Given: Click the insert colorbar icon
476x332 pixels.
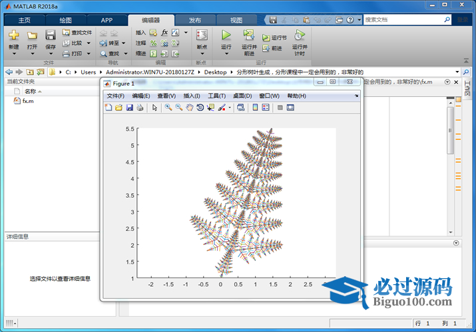Looking at the screenshot, I should pyautogui.click(x=255, y=108).
